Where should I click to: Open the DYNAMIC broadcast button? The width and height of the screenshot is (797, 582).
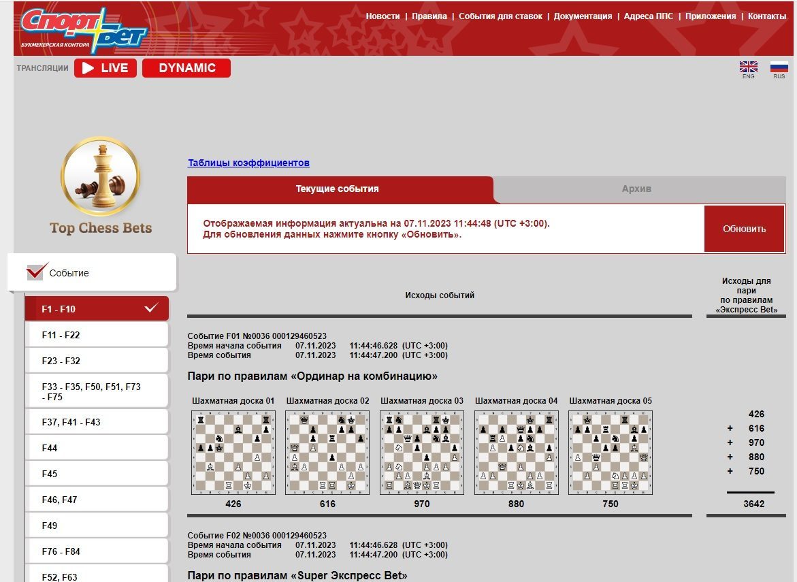(186, 68)
